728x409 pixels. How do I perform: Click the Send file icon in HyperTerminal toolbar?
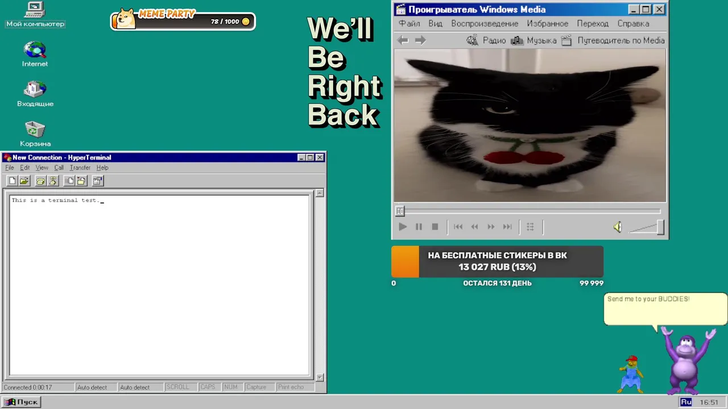[x=69, y=181]
